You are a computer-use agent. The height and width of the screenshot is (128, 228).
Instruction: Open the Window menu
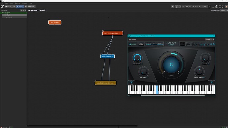pos(24,3)
